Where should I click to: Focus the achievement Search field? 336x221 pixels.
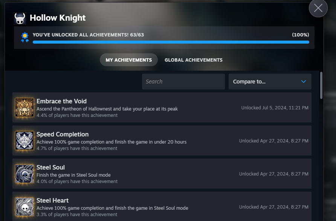[x=183, y=82]
